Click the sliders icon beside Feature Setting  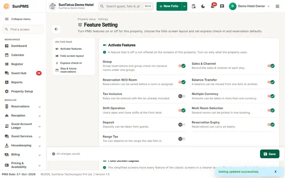80,25
